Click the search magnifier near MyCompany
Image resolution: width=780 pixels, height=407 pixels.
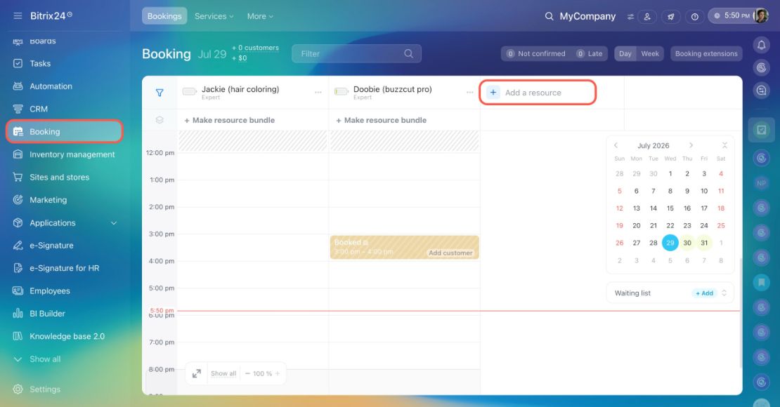(550, 16)
